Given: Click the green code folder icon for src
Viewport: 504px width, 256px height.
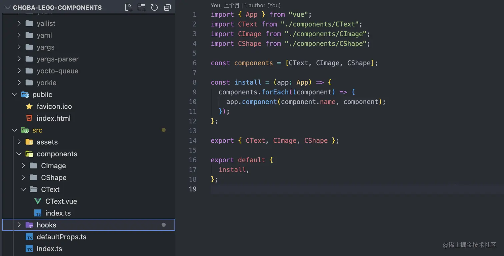Looking at the screenshot, I should pyautogui.click(x=25, y=130).
